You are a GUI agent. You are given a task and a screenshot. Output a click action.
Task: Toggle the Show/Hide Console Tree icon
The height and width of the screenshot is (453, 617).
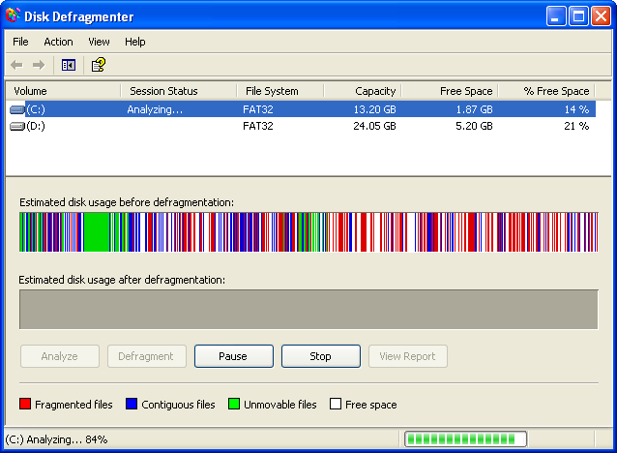point(69,65)
